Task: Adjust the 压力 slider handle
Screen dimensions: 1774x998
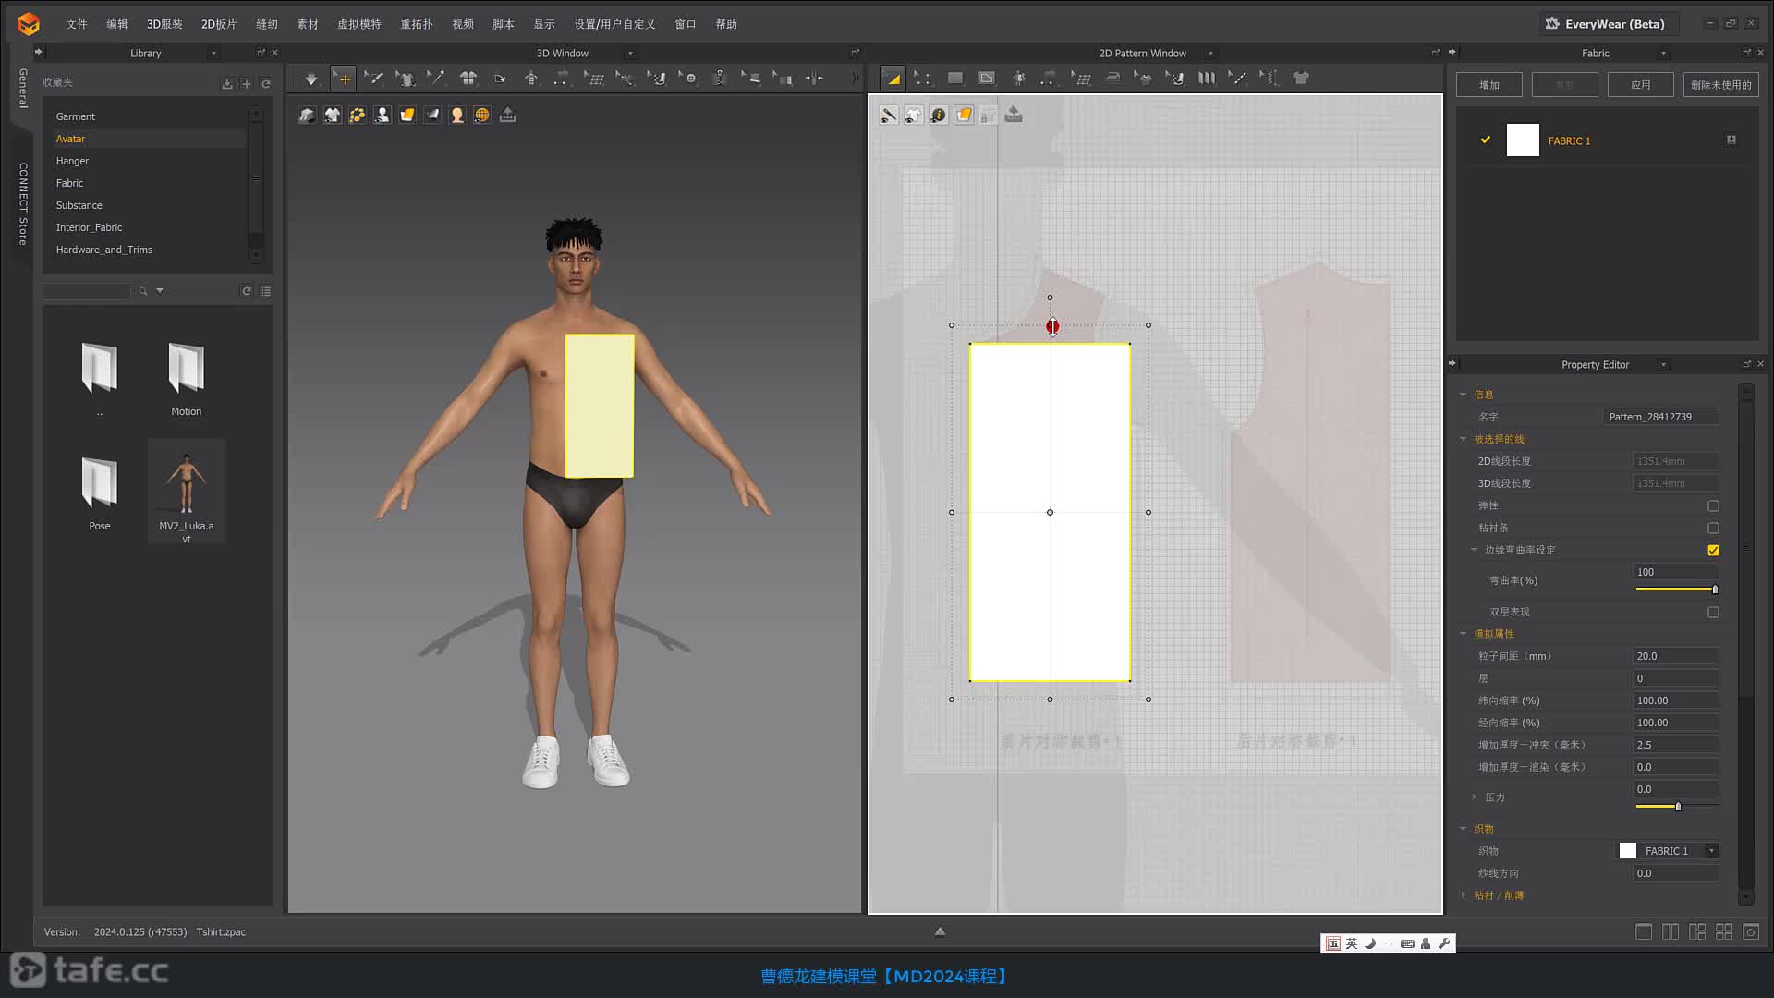Action: point(1678,807)
